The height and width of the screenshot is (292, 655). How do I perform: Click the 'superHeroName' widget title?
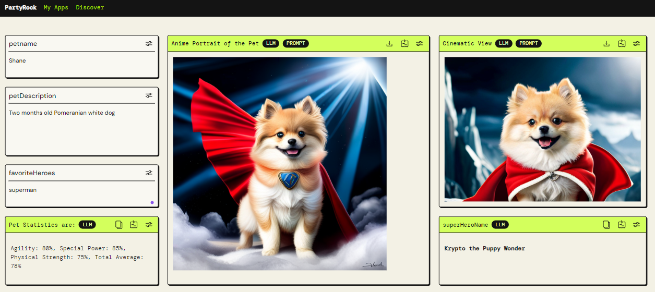[x=466, y=225]
